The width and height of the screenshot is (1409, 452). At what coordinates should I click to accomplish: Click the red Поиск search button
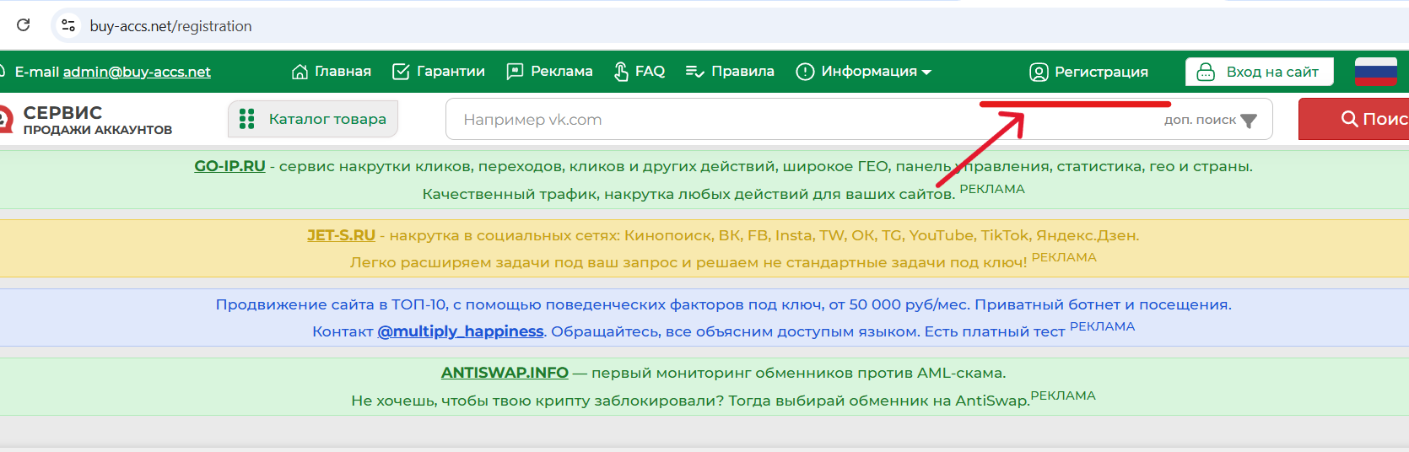[1353, 119]
